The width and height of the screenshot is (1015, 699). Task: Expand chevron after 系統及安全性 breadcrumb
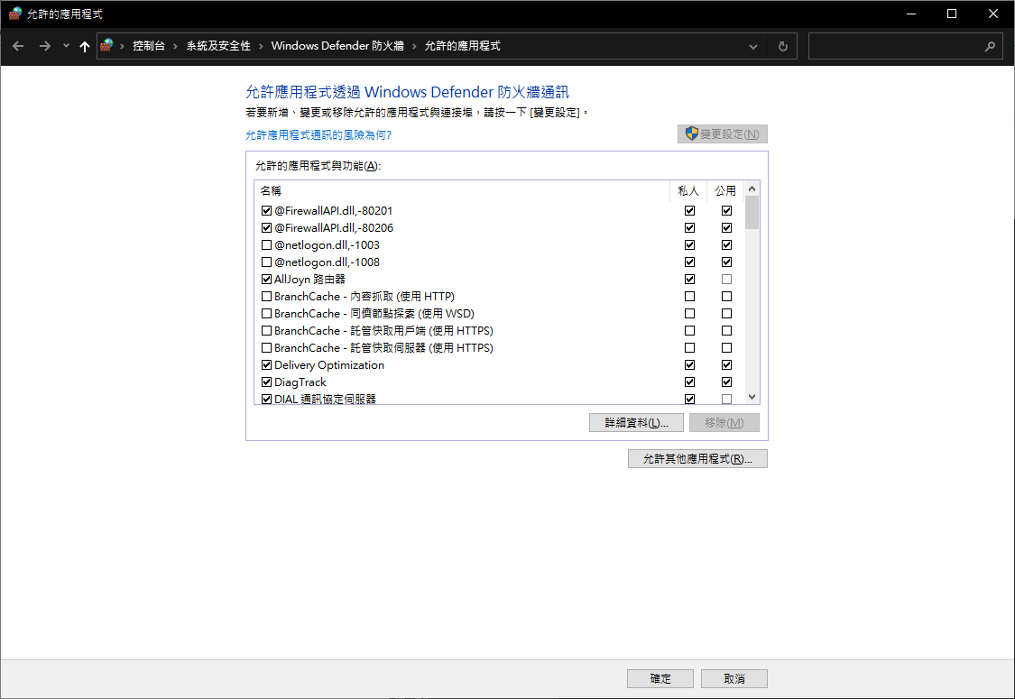[261, 46]
